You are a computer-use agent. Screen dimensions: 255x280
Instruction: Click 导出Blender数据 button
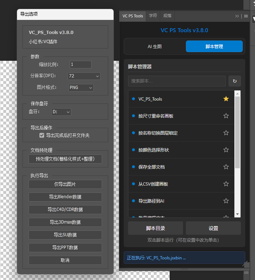tap(65, 197)
